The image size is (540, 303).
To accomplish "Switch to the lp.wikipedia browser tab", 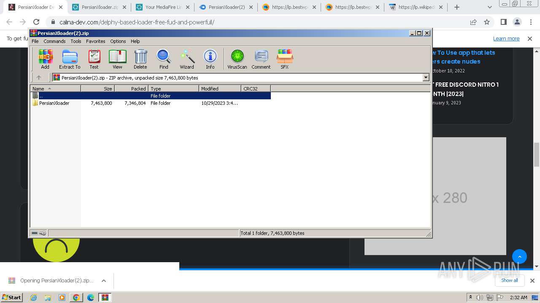I will pos(416,7).
